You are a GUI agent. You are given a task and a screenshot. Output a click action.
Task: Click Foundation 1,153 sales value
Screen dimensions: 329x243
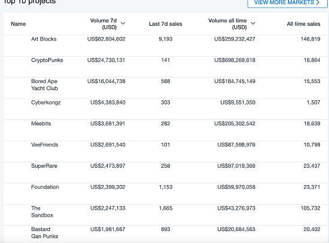[x=166, y=187]
